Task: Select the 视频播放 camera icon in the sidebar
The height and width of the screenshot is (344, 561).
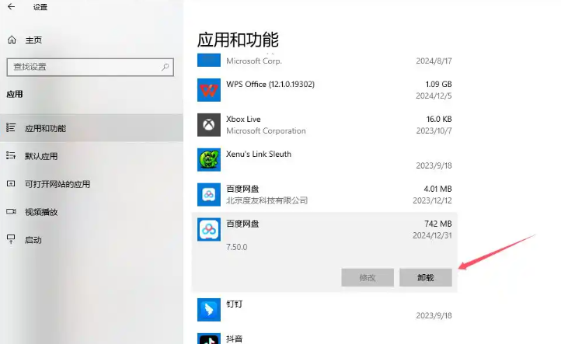Action: tap(11, 211)
